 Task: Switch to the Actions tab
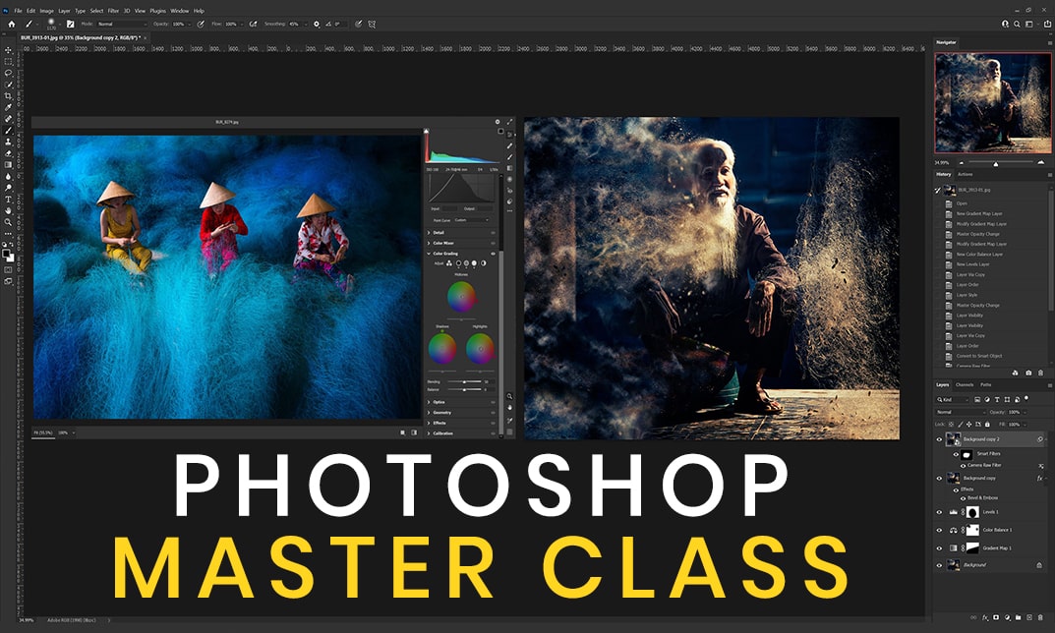965,174
